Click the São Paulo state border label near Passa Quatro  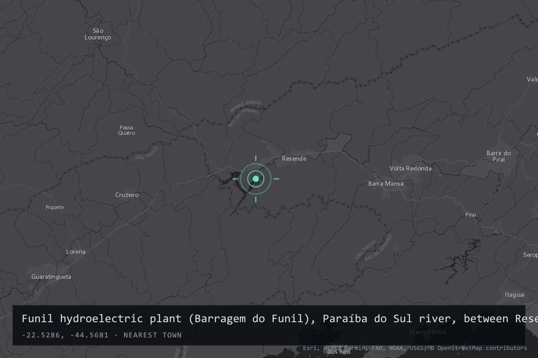[x=147, y=153]
